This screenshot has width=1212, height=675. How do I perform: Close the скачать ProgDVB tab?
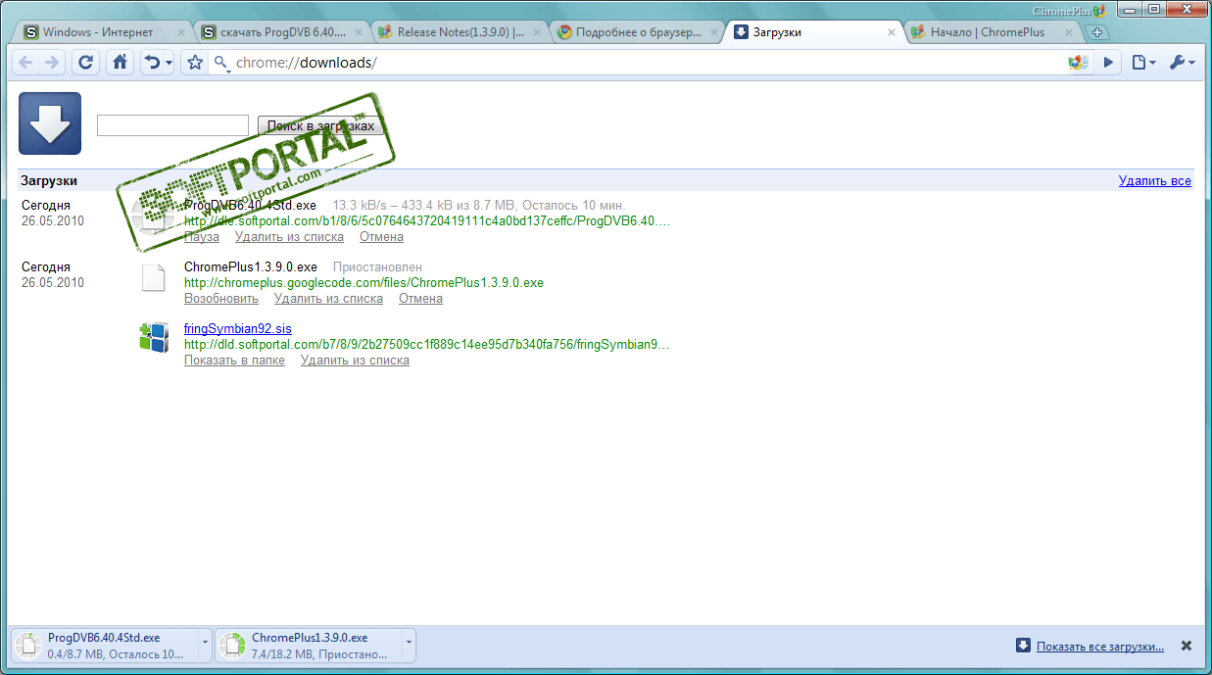pos(359,32)
